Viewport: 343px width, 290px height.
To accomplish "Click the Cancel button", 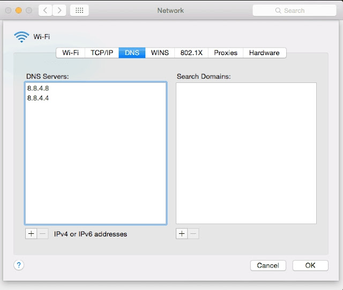I will 268,265.
